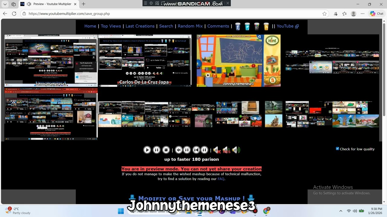Screen dimensions: 387x217
Task: Pause all videos with first pause button
Action: coord(156,150)
